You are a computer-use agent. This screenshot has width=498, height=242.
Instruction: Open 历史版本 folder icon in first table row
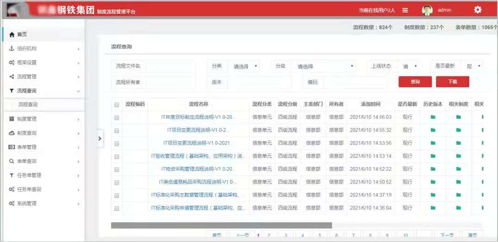click(433, 117)
